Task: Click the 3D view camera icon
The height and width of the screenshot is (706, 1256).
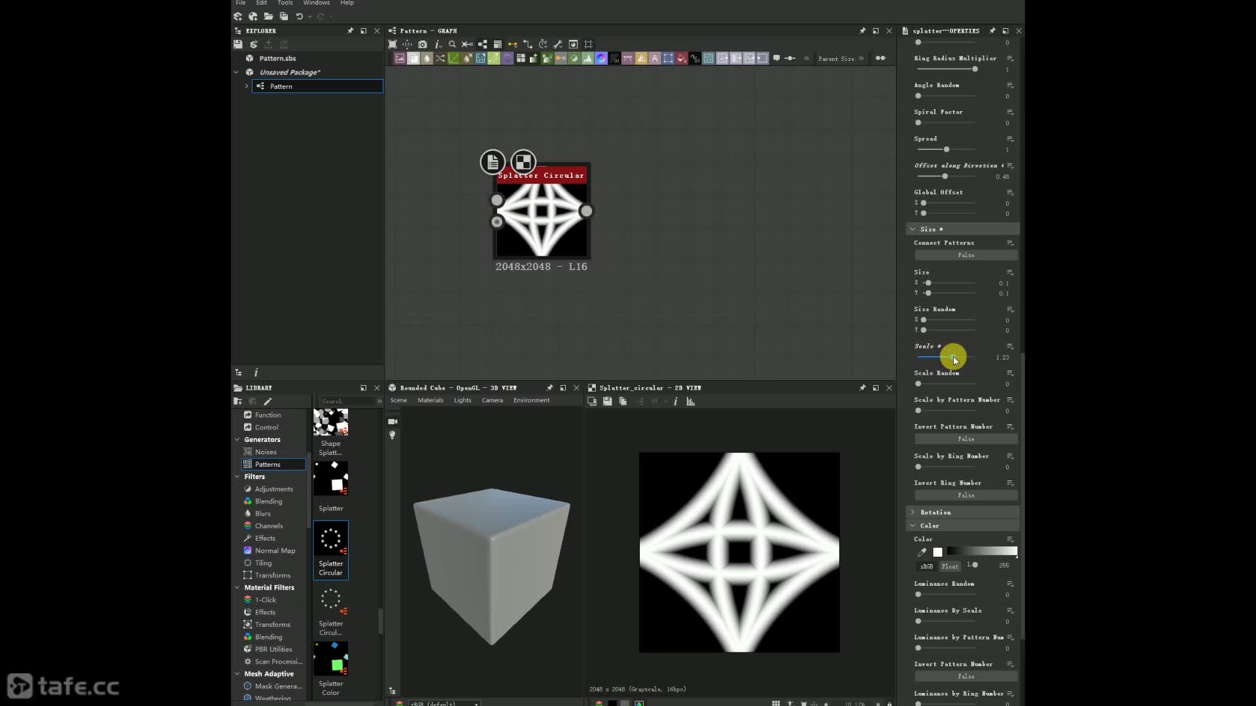Action: coord(392,422)
